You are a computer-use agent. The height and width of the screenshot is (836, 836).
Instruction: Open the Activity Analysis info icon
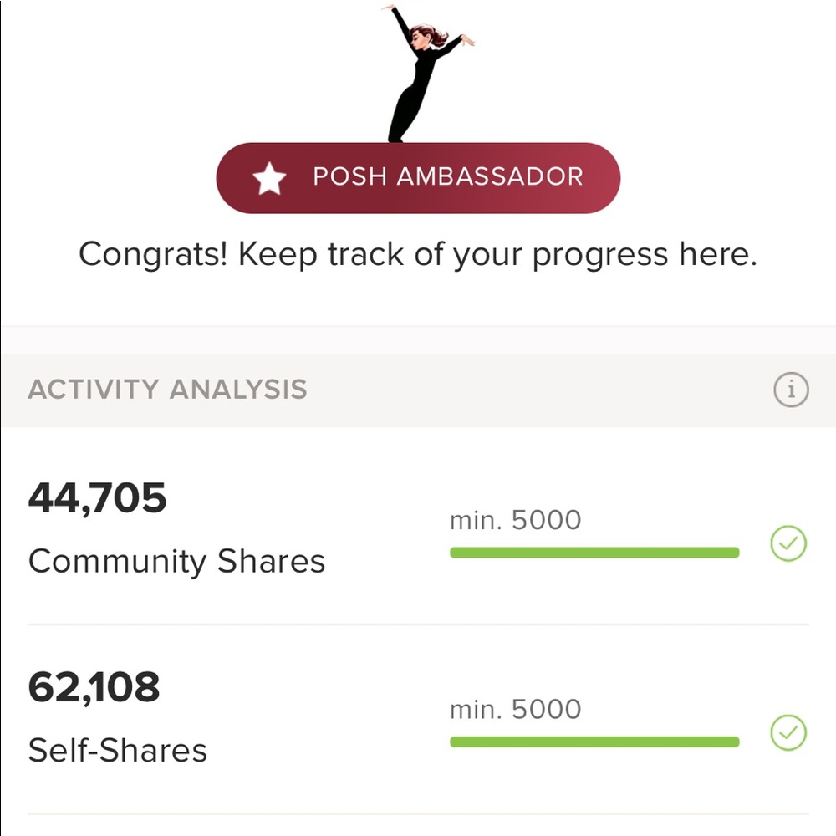click(x=791, y=390)
